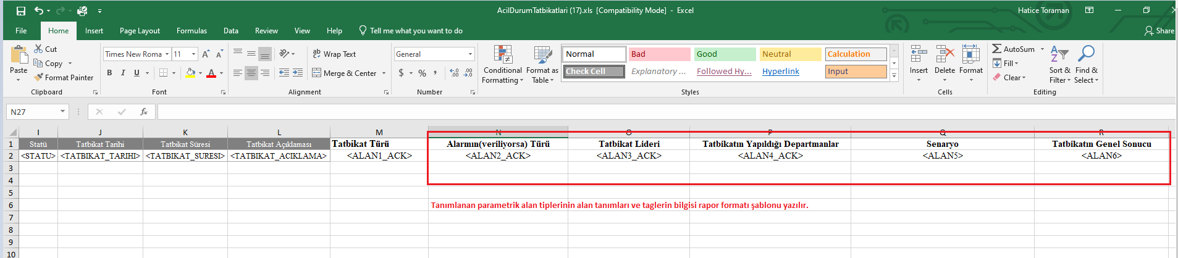1178x258 pixels.
Task: Open the General number format dropdown
Action: [x=470, y=54]
